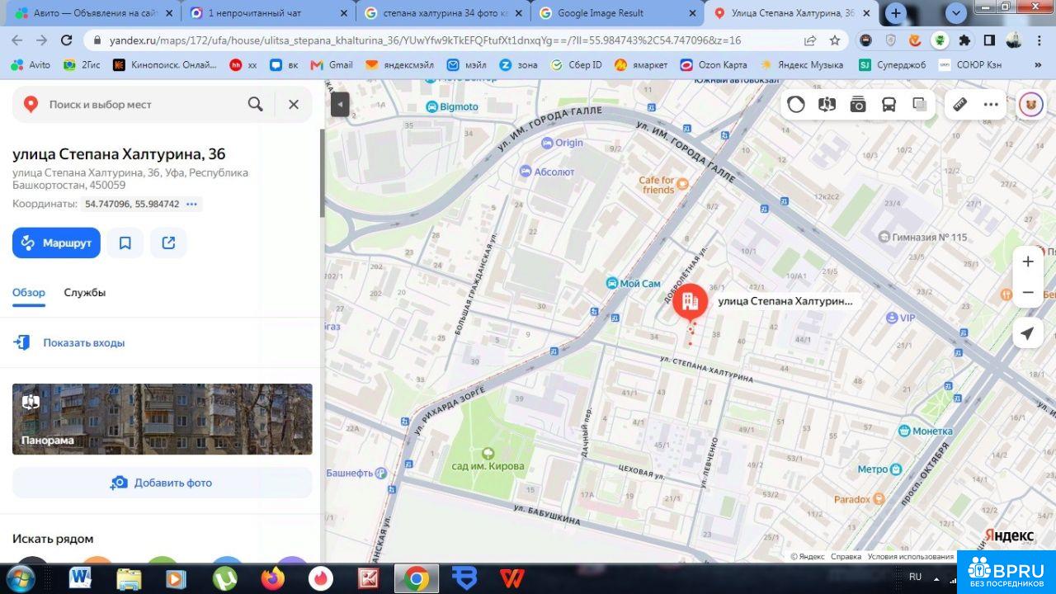Click the 'Bigmoto' map marker
The width and height of the screenshot is (1056, 594).
[452, 106]
